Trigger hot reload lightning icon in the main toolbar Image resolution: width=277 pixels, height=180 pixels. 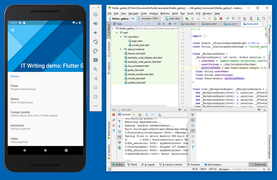209,19
